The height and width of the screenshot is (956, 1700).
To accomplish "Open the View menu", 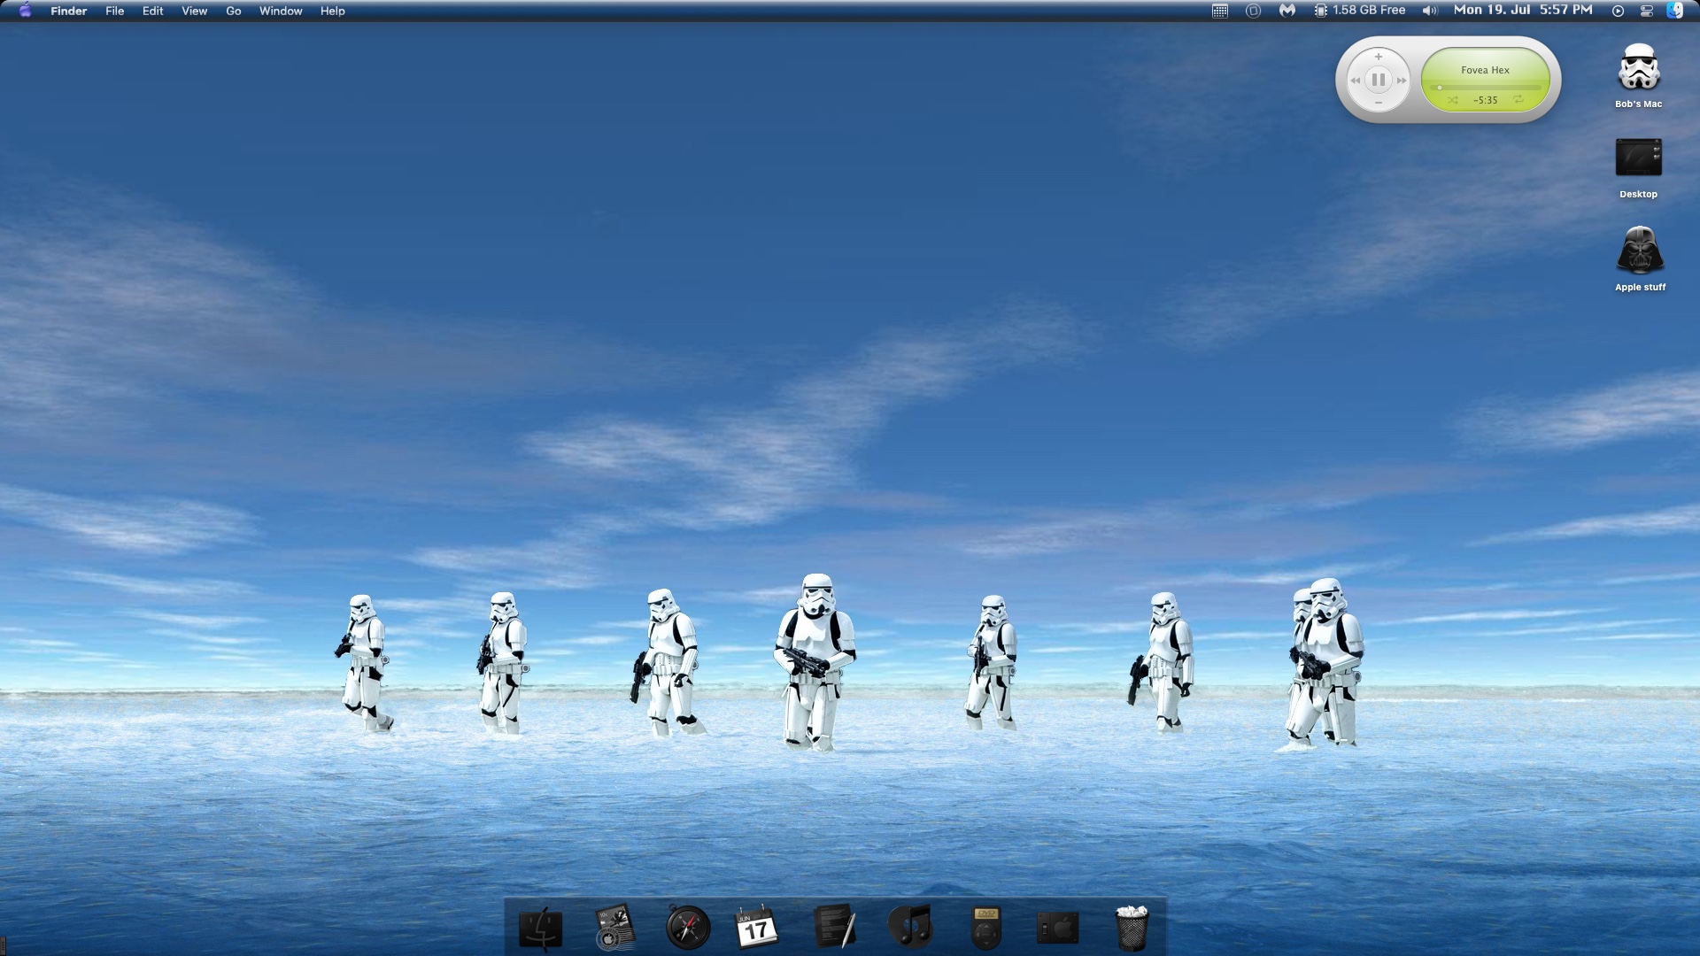I will point(194,11).
